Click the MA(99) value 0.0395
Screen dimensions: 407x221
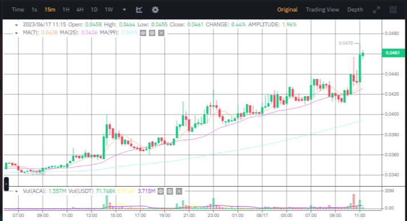pos(129,33)
